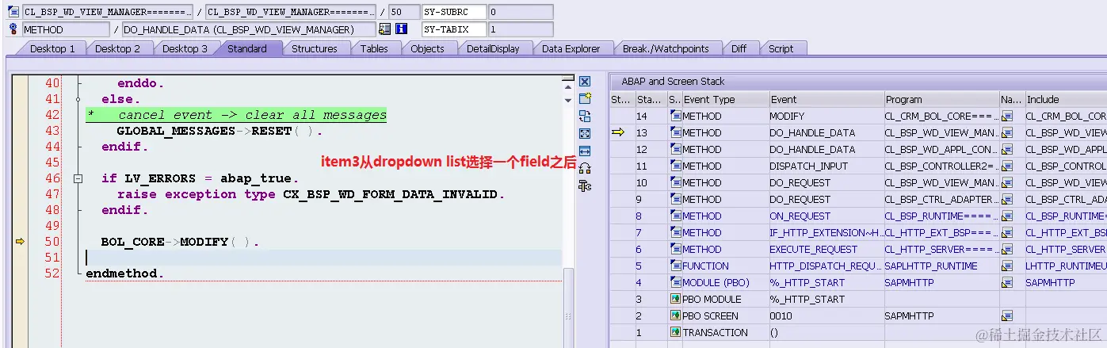Screen dimensions: 1107x348
Task: Click the blue information icon in header
Action: (x=401, y=29)
